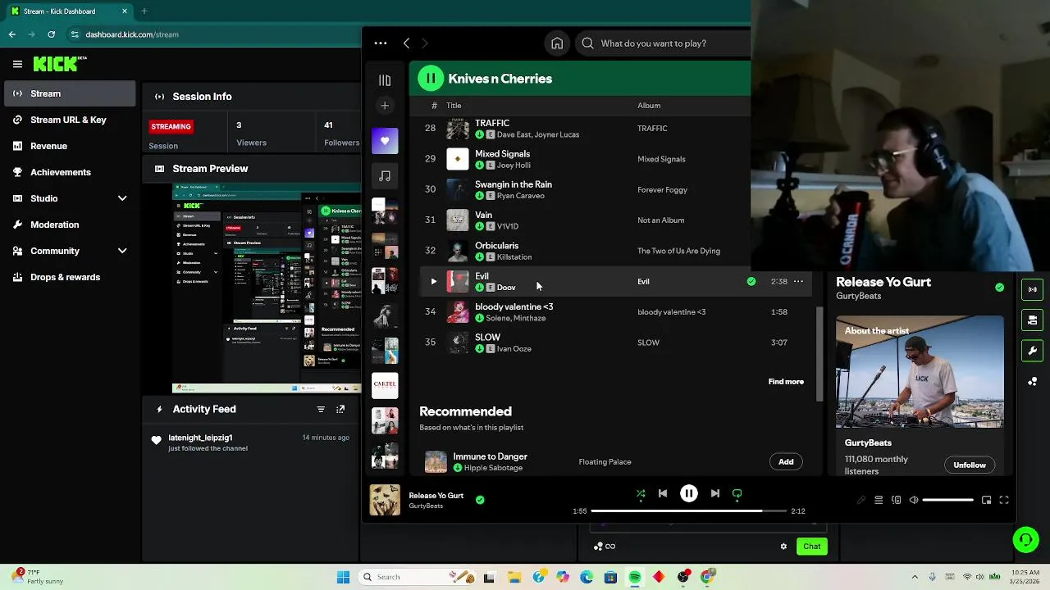The width and height of the screenshot is (1050, 590).
Task: Toggle saved checkmark on Evil track
Action: [751, 282]
